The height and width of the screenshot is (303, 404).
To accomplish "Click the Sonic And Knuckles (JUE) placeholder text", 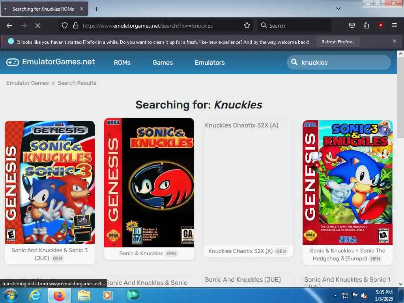I will tap(243, 280).
